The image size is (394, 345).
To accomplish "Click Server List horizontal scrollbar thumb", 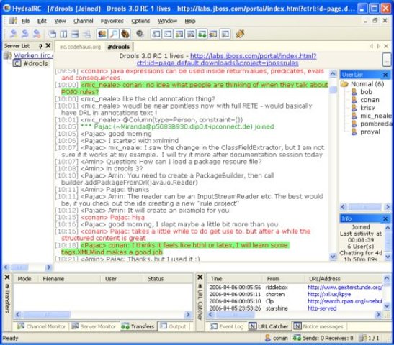I will 19,267.
